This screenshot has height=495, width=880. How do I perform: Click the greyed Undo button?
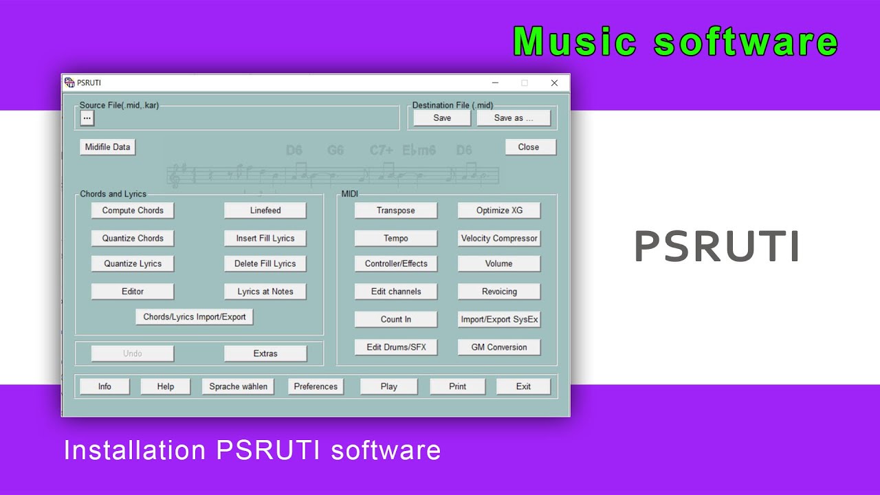[x=133, y=353]
